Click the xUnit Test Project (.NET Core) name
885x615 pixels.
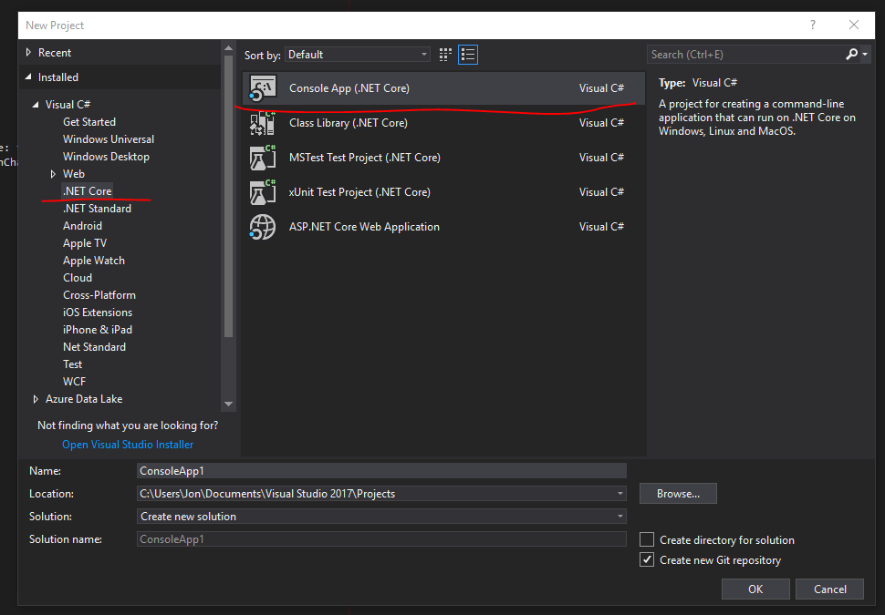359,192
